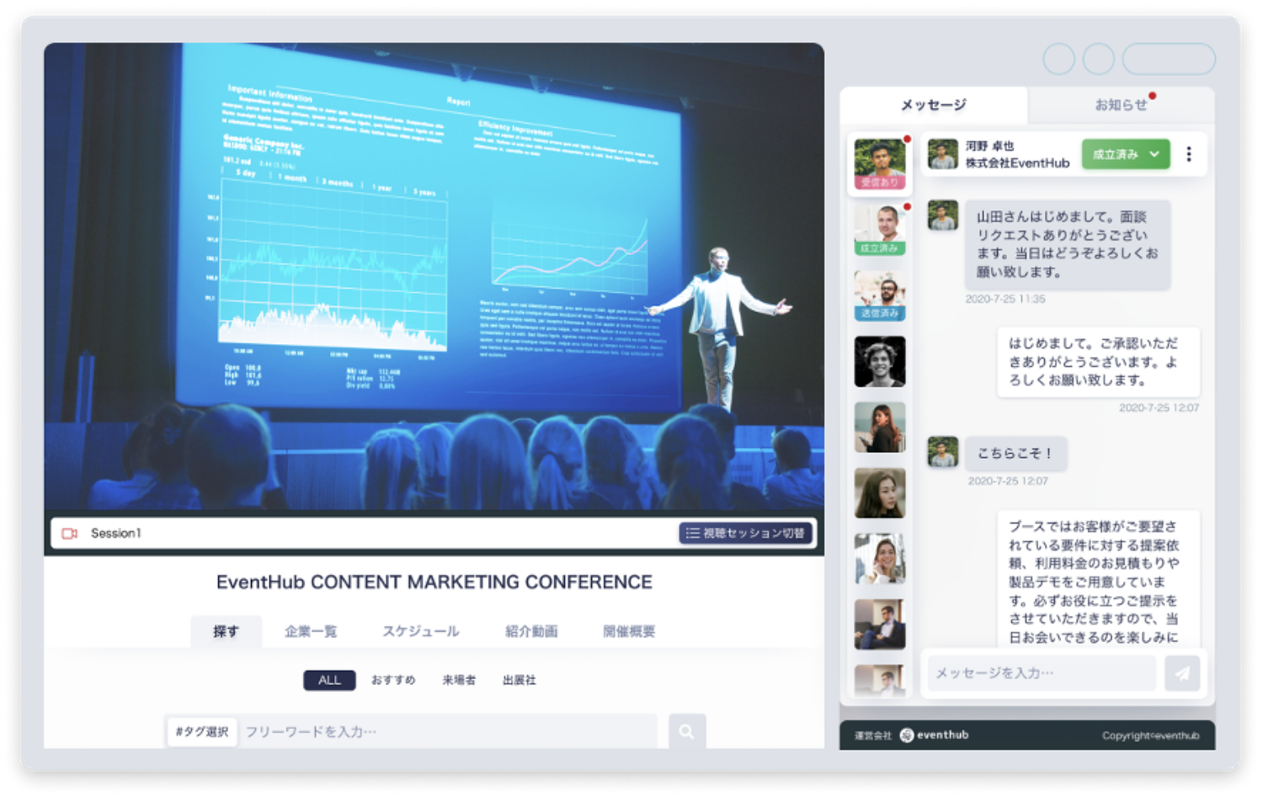Image resolution: width=1263 pixels, height=797 pixels.
Task: Click the フリーワードを入力 search field
Action: click(x=446, y=731)
